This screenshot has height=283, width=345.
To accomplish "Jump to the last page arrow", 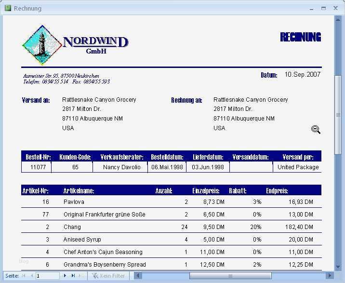I will tap(73, 275).
